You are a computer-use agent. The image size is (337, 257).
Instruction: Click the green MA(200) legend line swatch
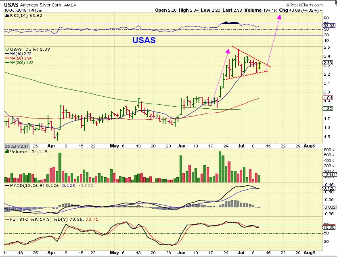pos(7,63)
